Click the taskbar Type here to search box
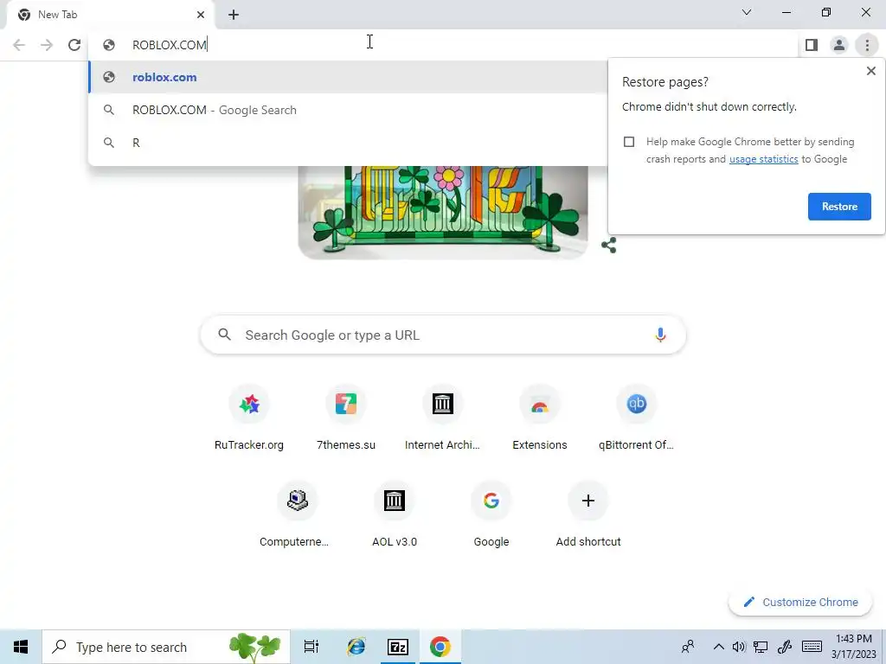 166,647
